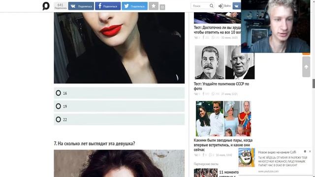Open USSR politicians photo thumbnail
This screenshot has width=315, height=177.
[224, 62]
